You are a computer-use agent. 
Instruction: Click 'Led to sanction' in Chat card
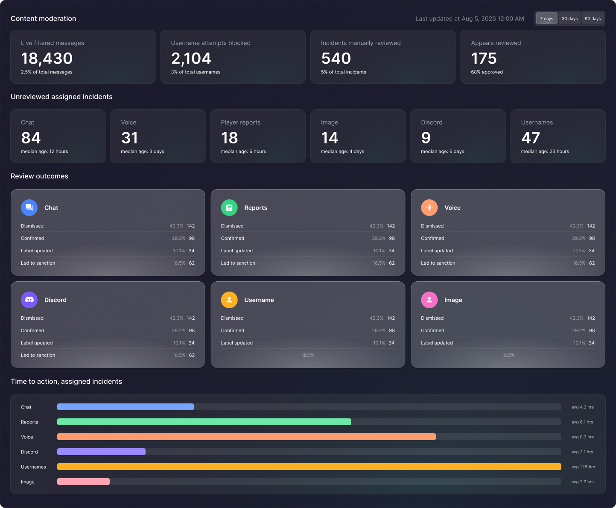point(108,263)
